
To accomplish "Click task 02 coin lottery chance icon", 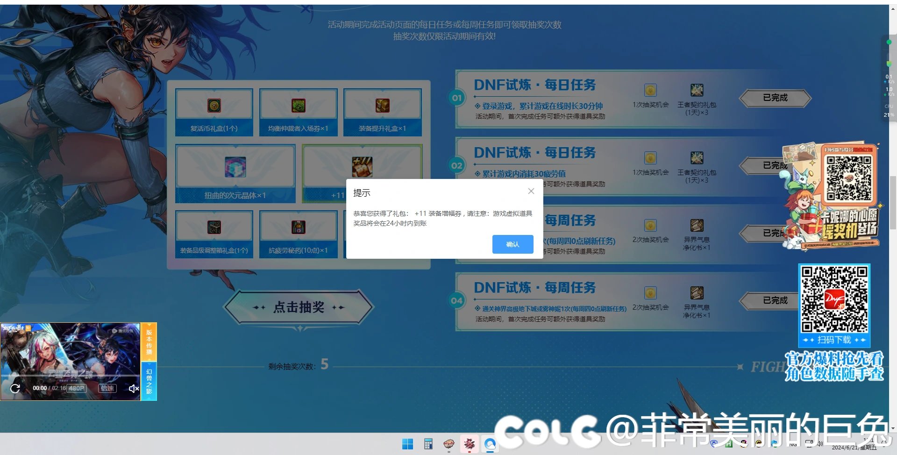I will point(650,158).
